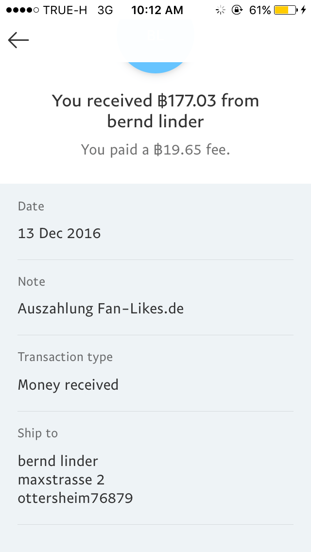
Task: Tap the TRUE-H carrier label
Action: click(65, 10)
